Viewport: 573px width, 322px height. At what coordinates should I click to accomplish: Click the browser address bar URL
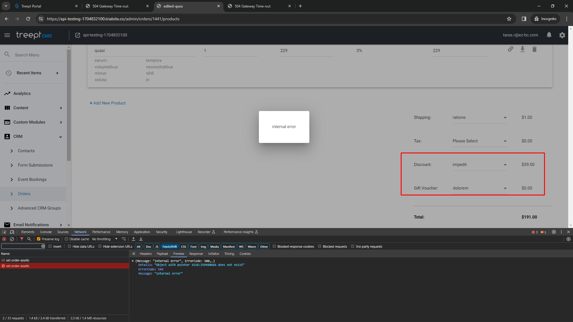click(113, 19)
